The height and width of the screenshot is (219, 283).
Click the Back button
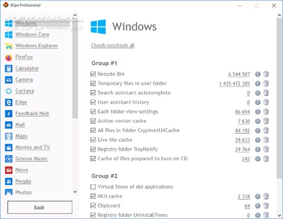pyautogui.click(x=39, y=207)
